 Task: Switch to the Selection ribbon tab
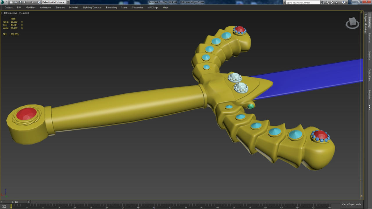369,56
